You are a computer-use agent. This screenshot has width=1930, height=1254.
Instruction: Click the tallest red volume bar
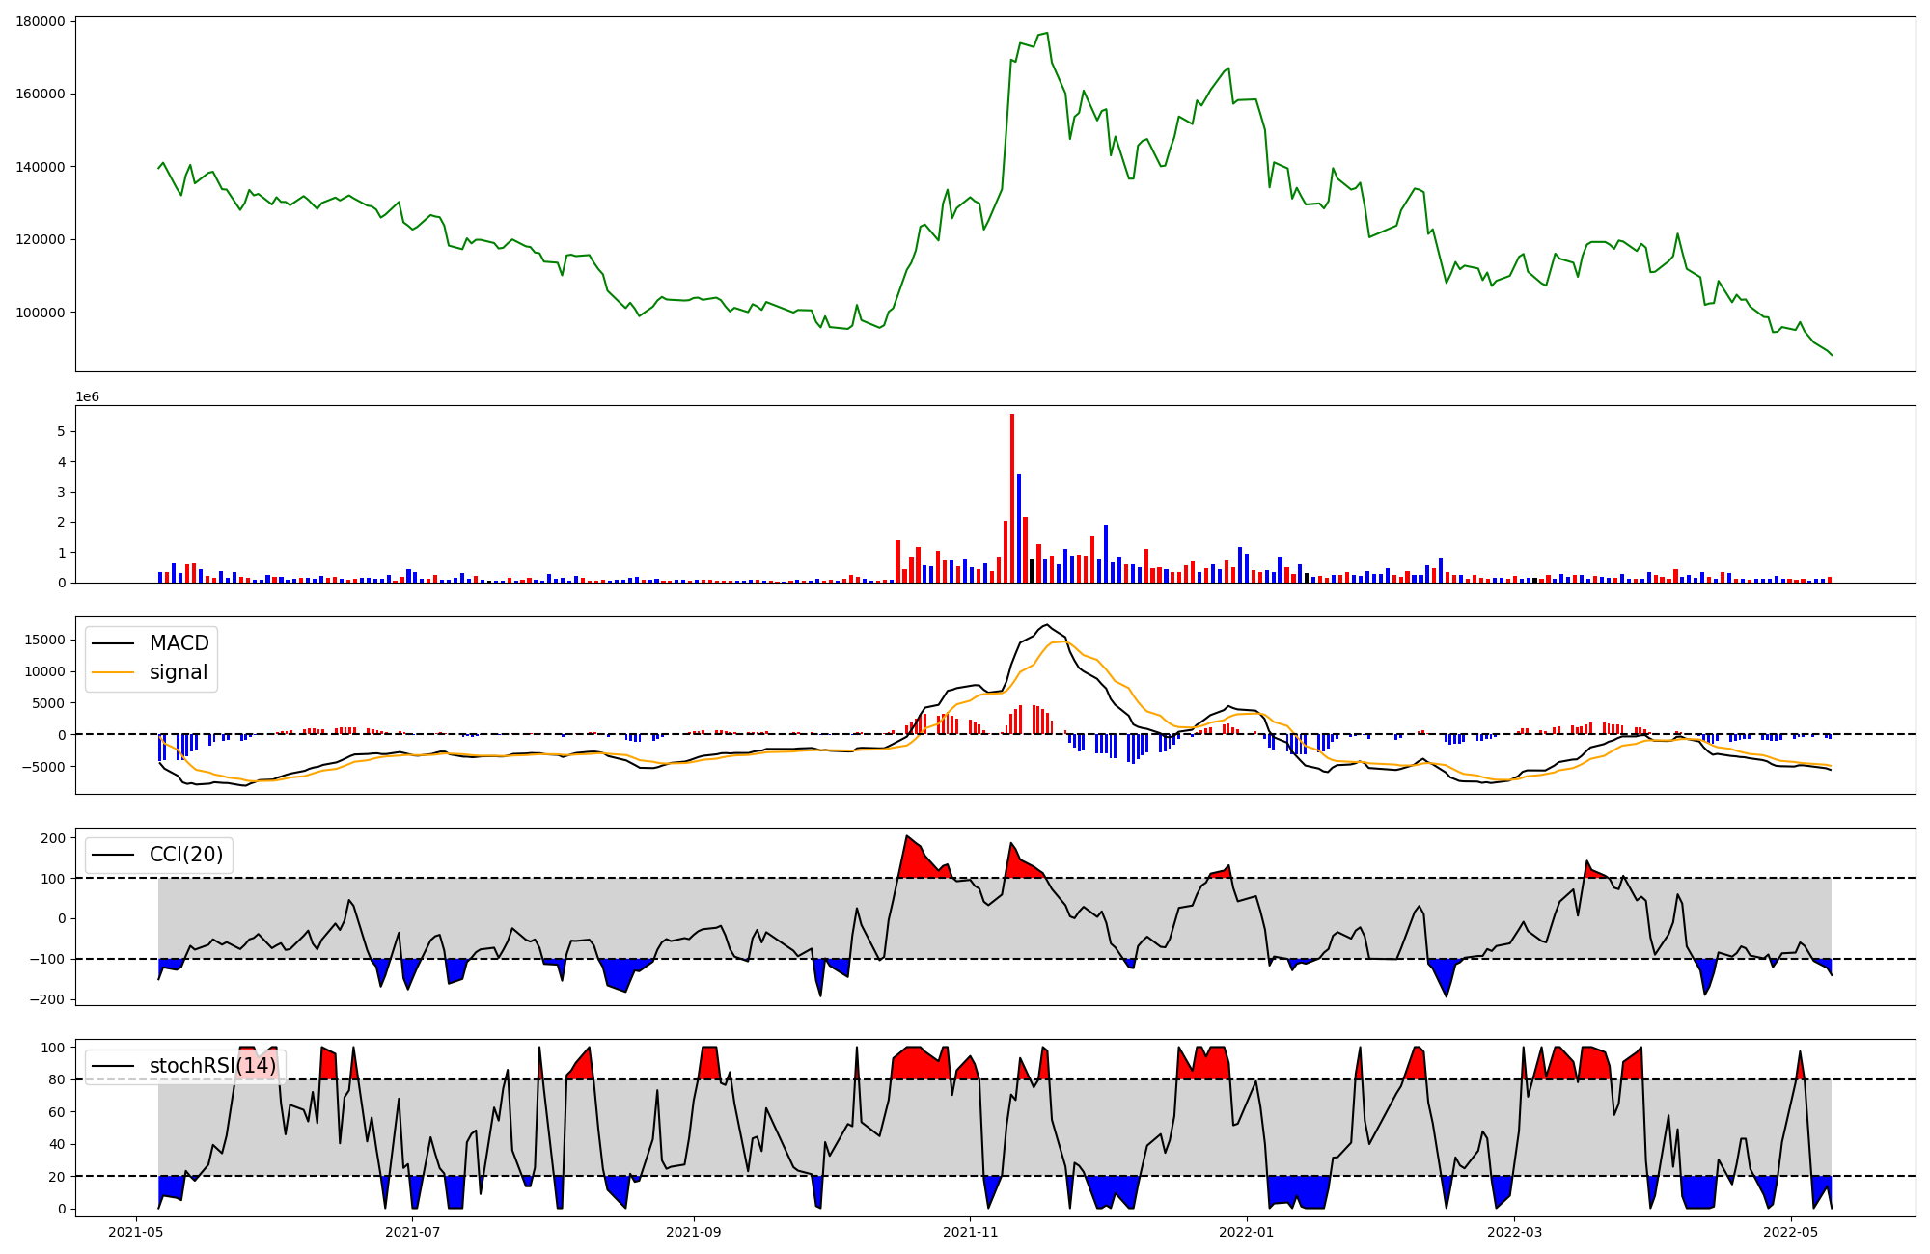click(x=1012, y=497)
